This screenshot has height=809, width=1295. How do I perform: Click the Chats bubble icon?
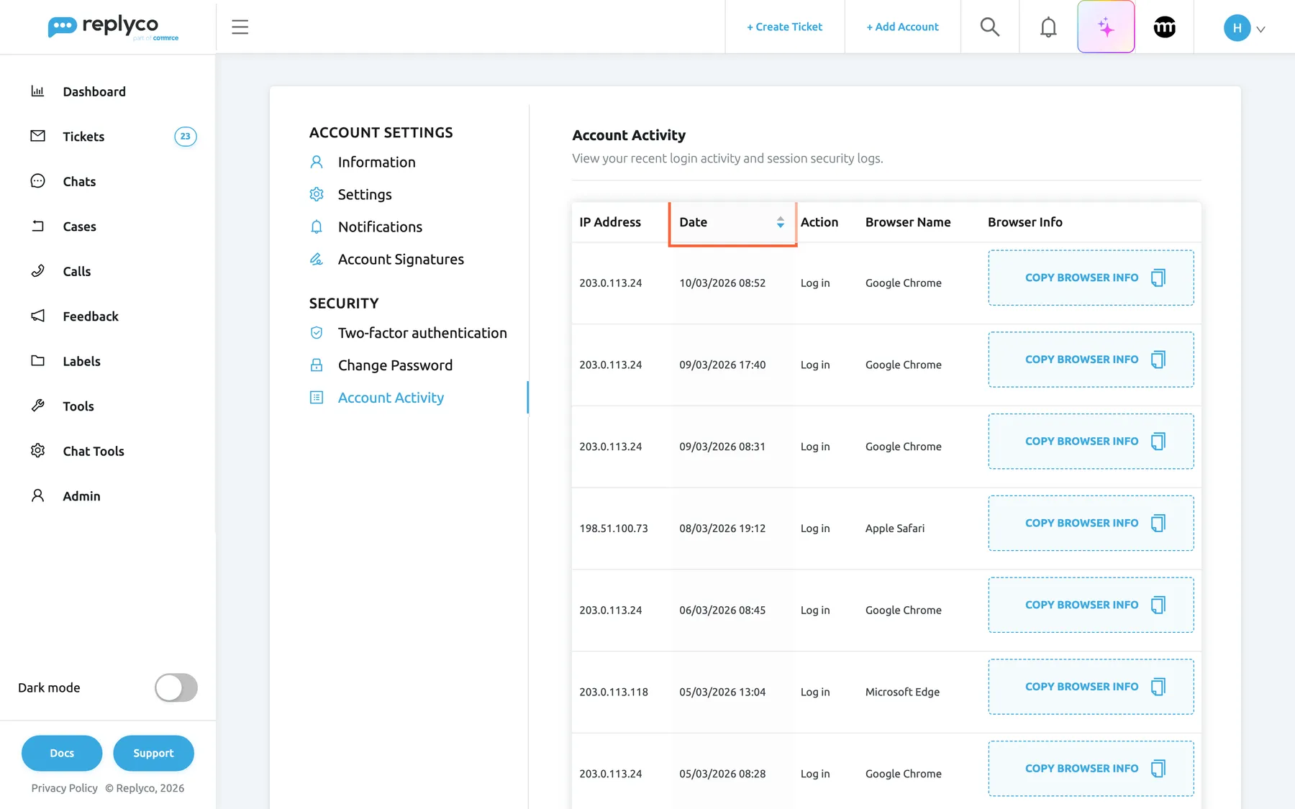tap(37, 180)
